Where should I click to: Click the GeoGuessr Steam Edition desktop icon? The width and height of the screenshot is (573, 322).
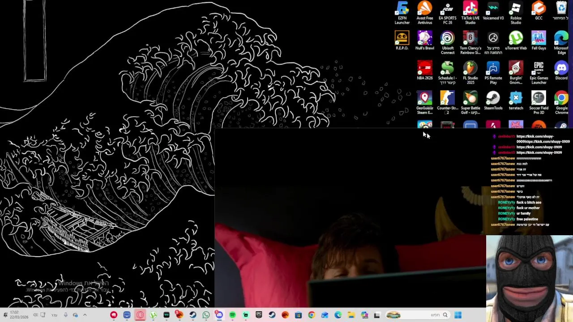pyautogui.click(x=425, y=103)
